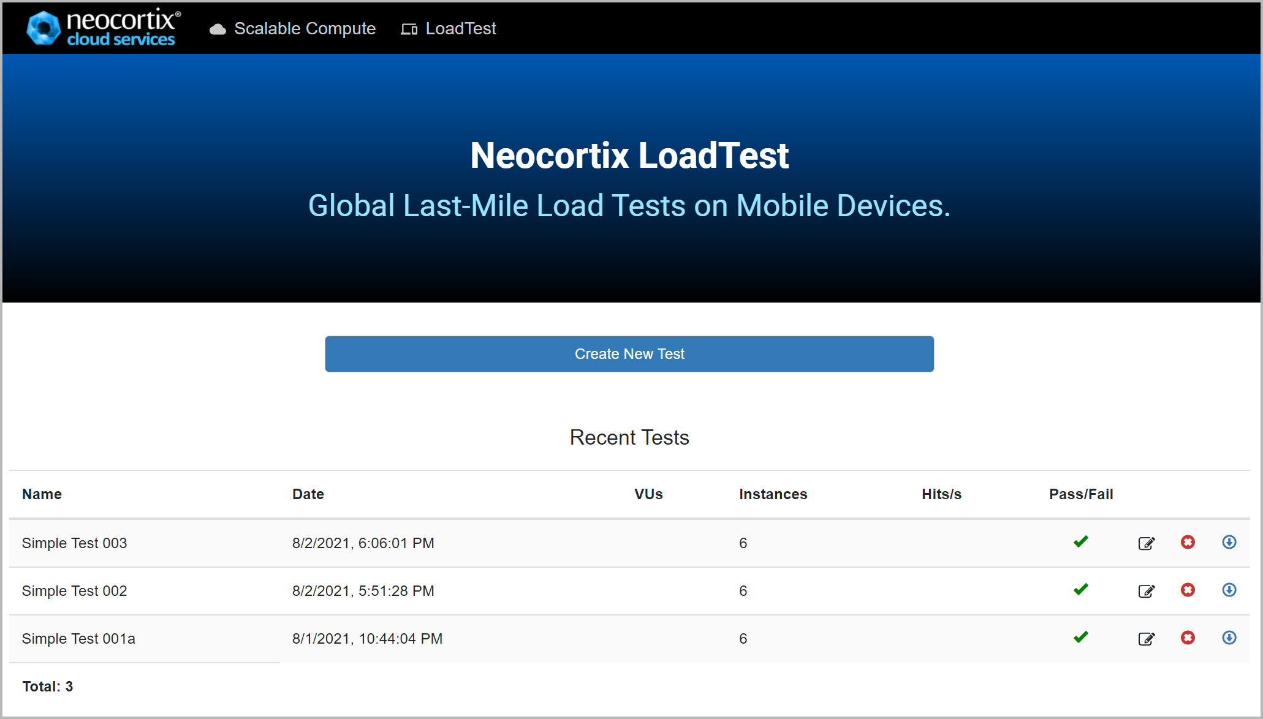Toggle Pass/Fail checkmark for Simple Test 001a
Image resolution: width=1263 pixels, height=719 pixels.
tap(1079, 638)
